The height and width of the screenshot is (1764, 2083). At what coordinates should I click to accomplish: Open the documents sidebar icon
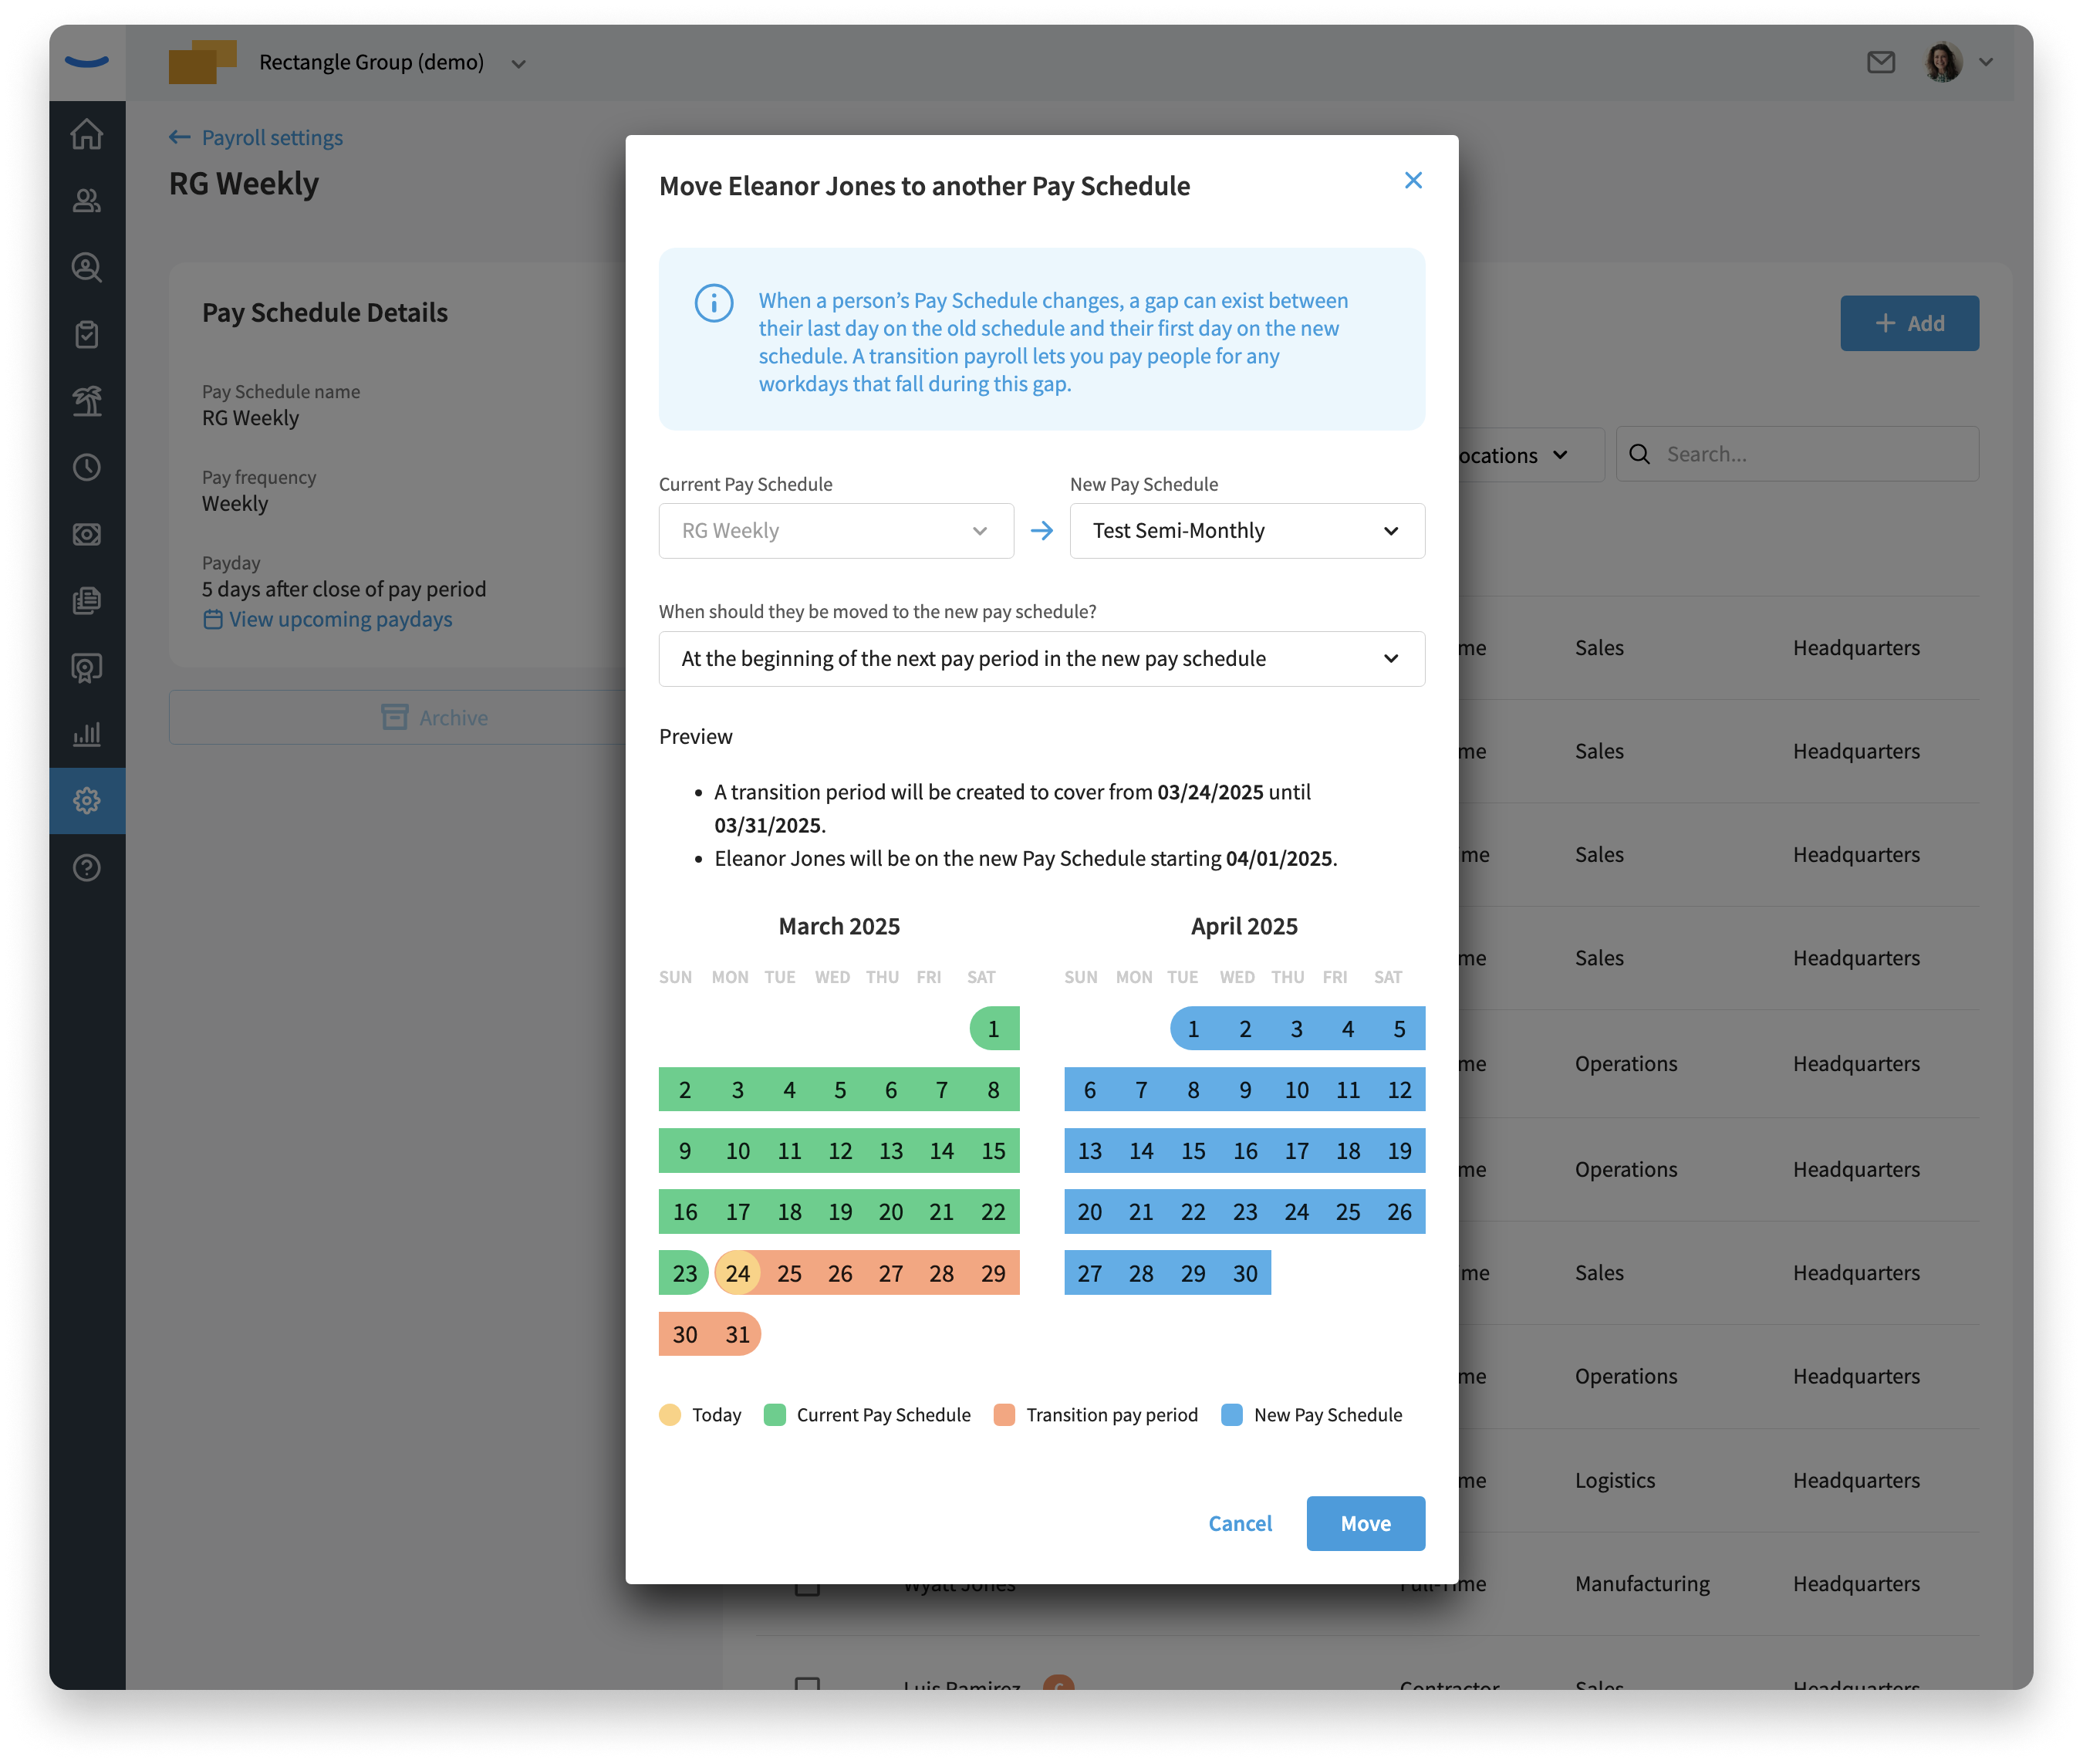coord(87,600)
